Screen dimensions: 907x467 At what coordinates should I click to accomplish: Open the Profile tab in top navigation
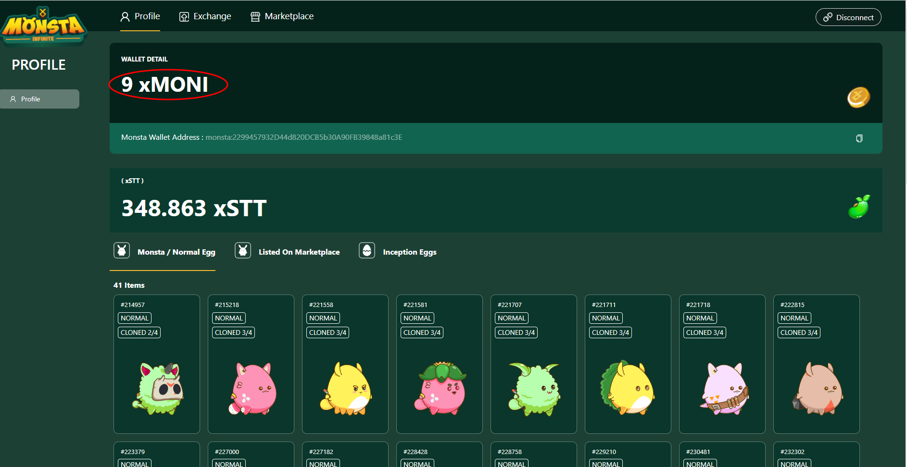point(140,16)
